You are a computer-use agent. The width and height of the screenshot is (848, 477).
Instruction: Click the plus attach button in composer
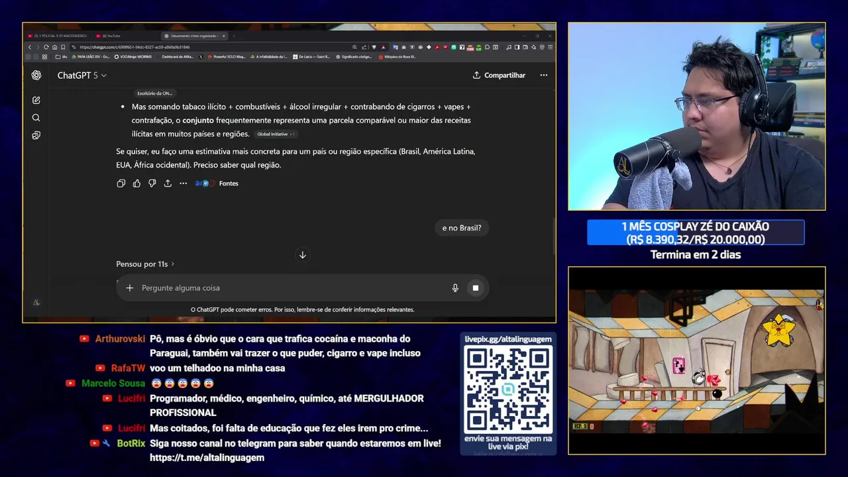click(x=130, y=288)
